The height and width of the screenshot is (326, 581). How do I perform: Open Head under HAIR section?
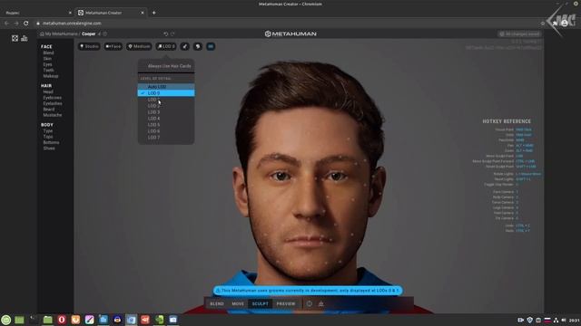[48, 91]
